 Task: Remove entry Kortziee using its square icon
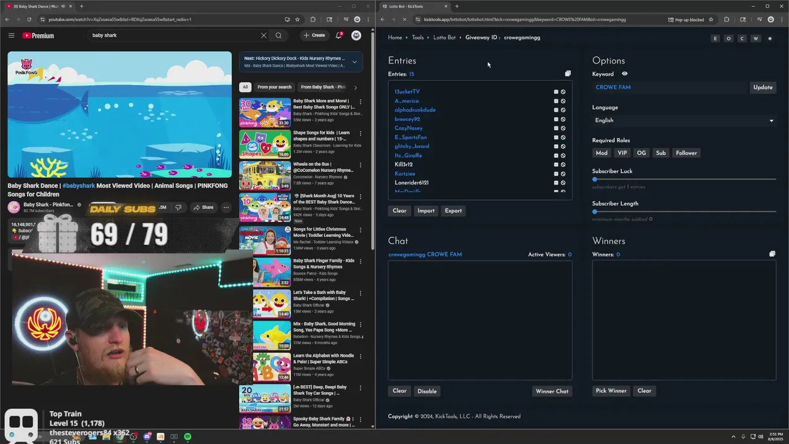coord(556,174)
